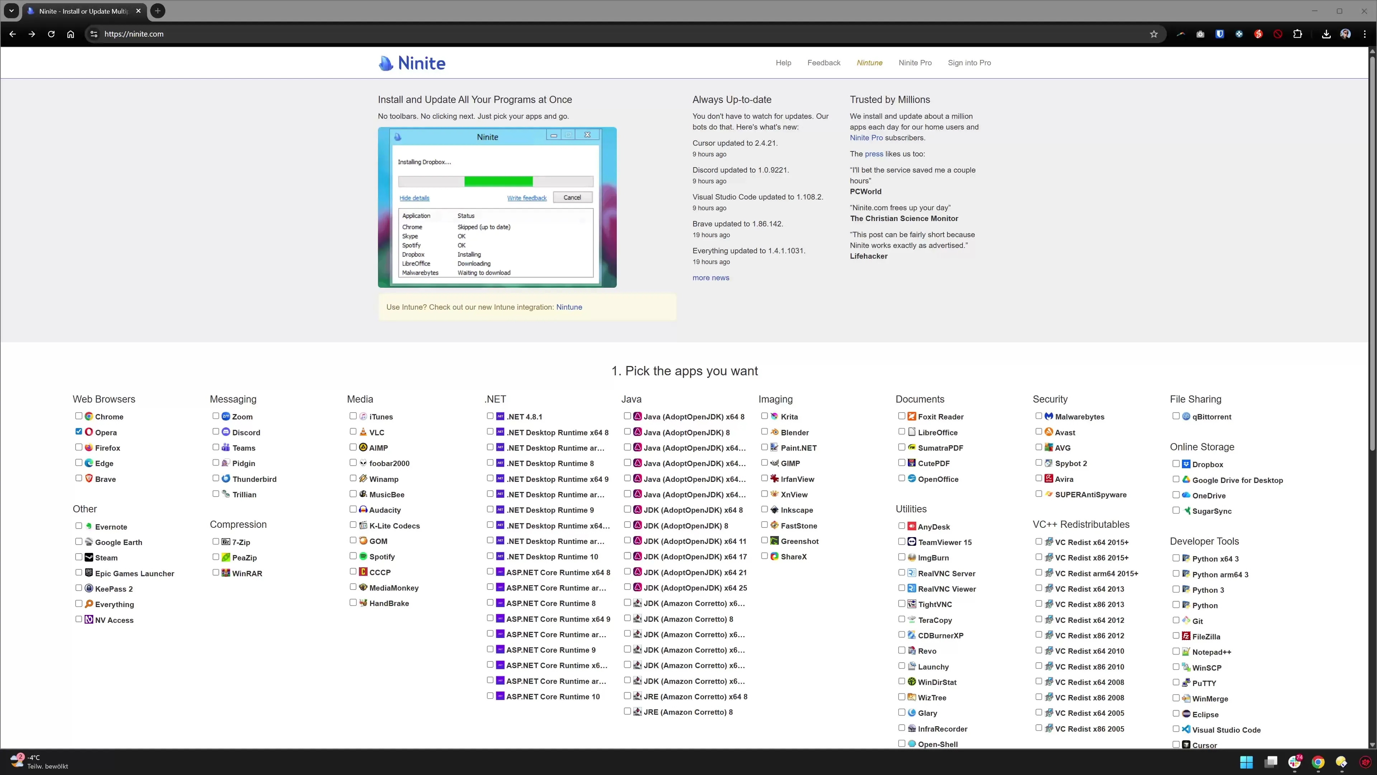Open the browser downloads icon
1377x775 pixels.
point(1326,33)
